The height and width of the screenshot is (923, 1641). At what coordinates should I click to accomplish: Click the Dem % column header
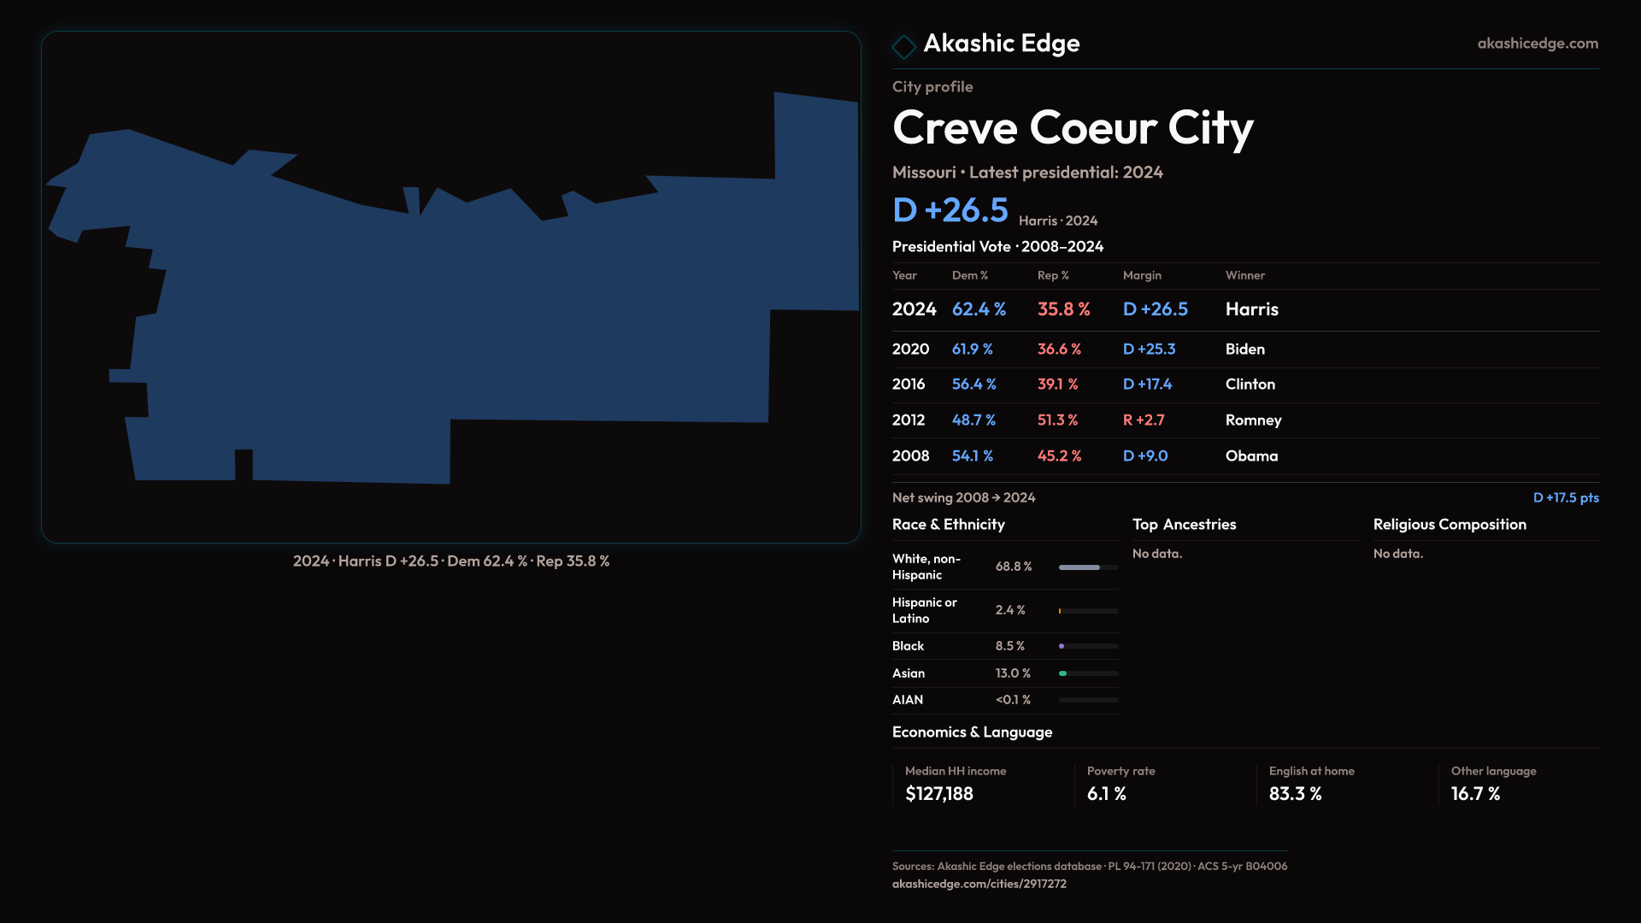[x=969, y=275]
